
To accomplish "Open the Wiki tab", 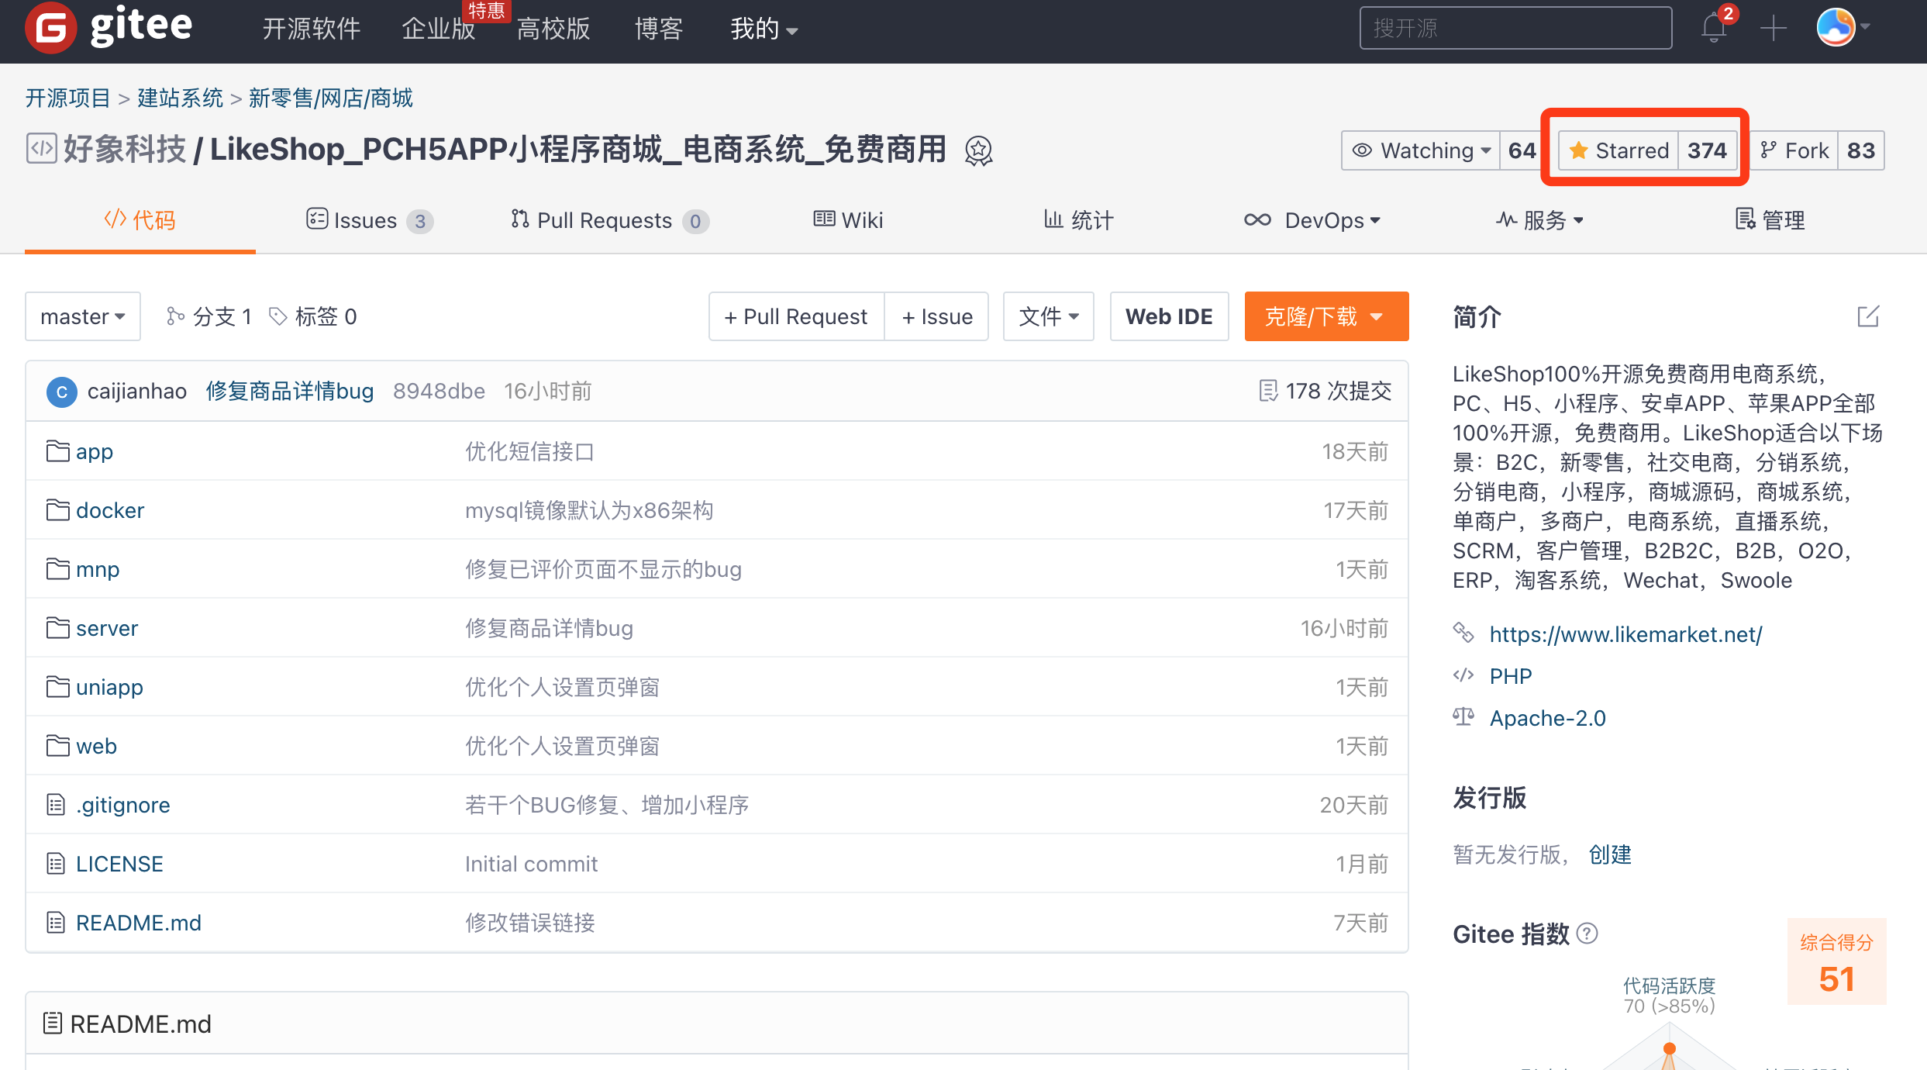I will click(x=848, y=221).
